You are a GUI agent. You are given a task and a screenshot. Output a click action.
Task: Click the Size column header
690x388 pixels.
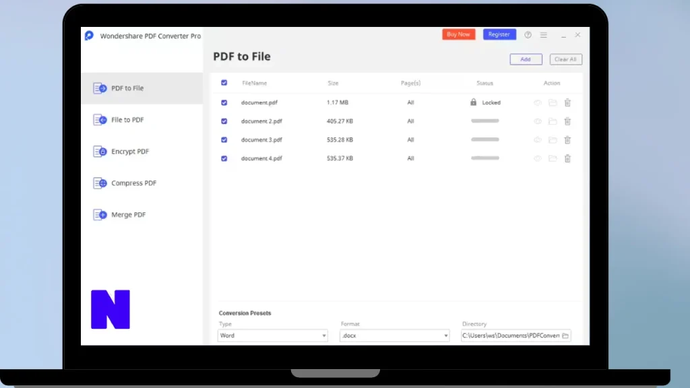[x=333, y=83]
